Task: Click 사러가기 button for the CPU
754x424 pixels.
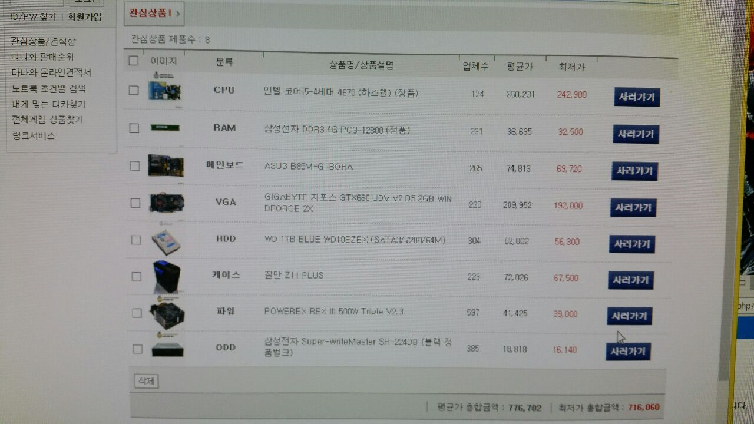Action: click(x=637, y=97)
